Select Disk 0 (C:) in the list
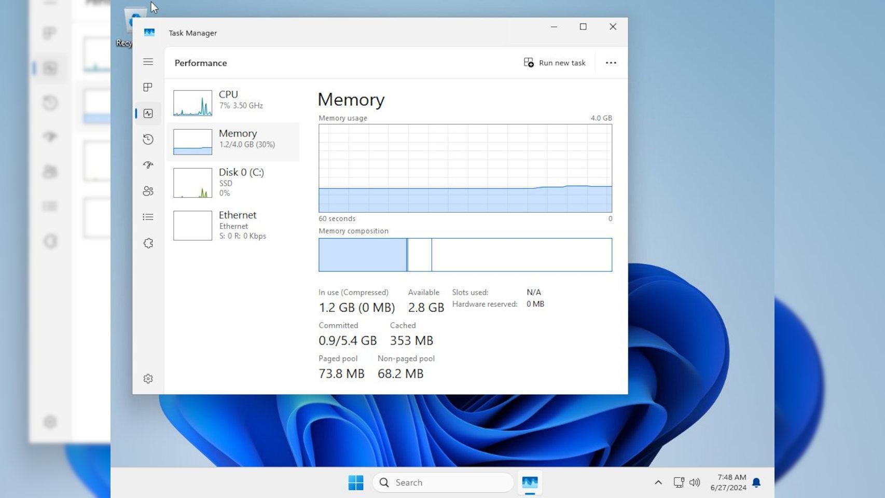The width and height of the screenshot is (885, 498). pos(233,182)
